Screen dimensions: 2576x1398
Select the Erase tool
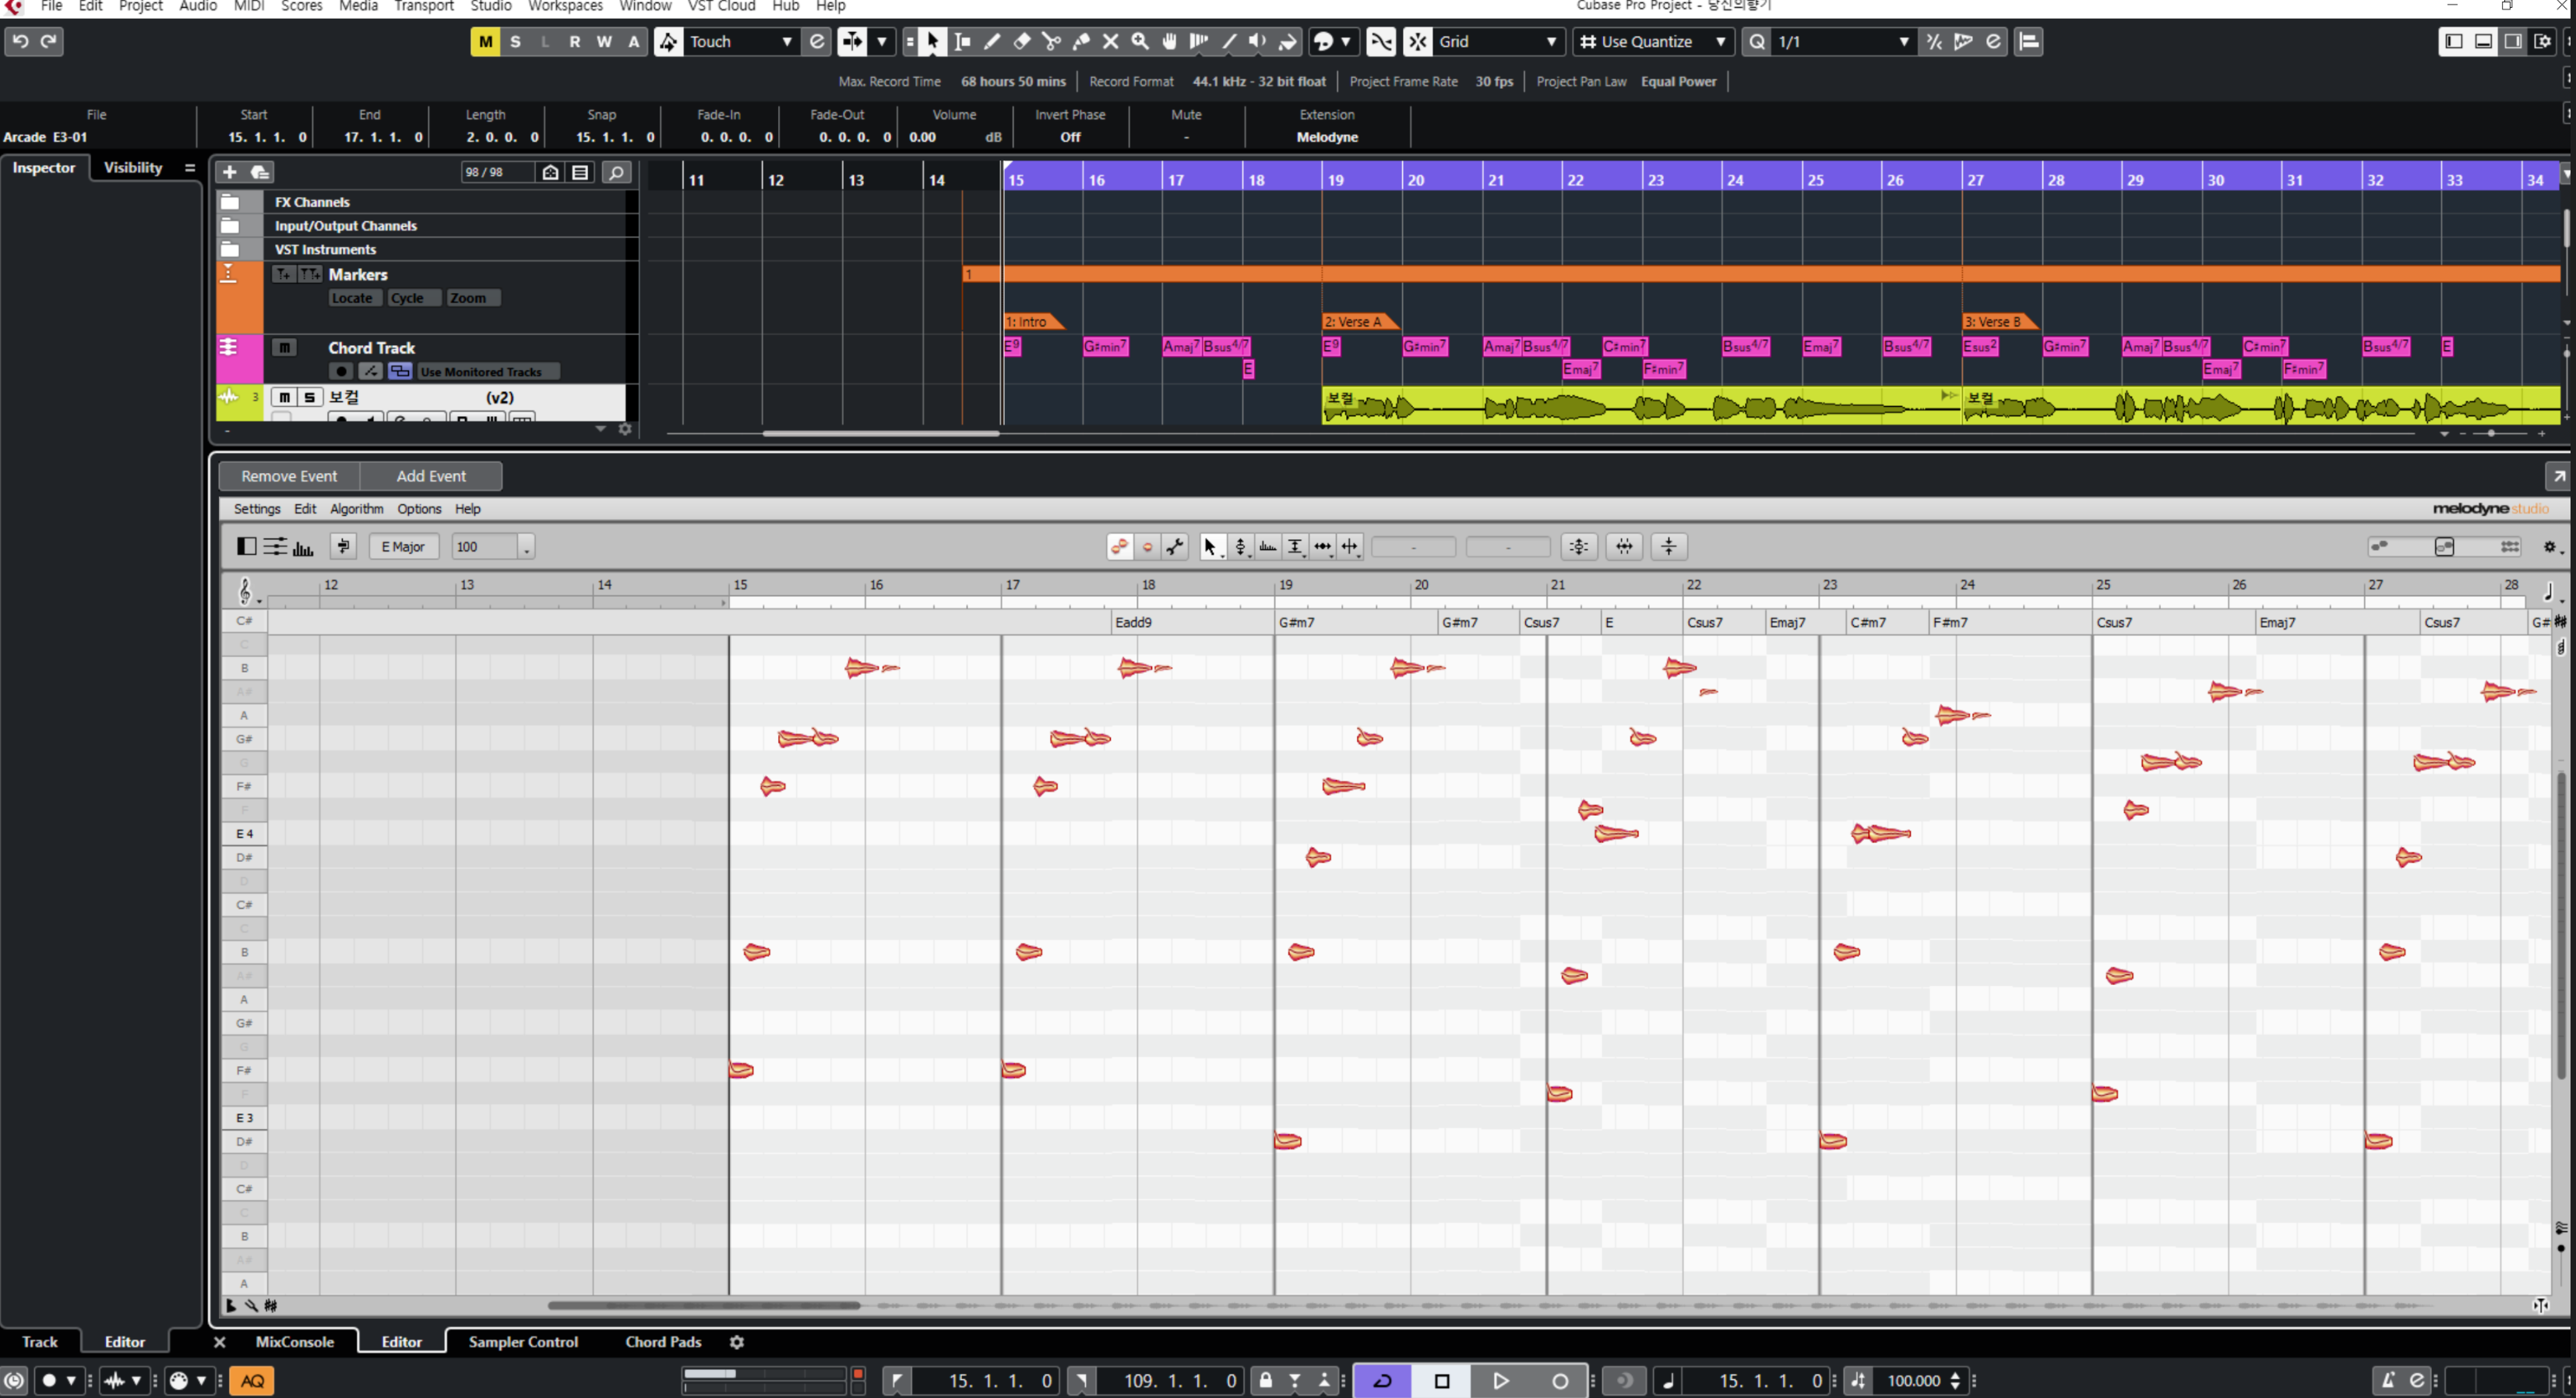[x=1022, y=41]
